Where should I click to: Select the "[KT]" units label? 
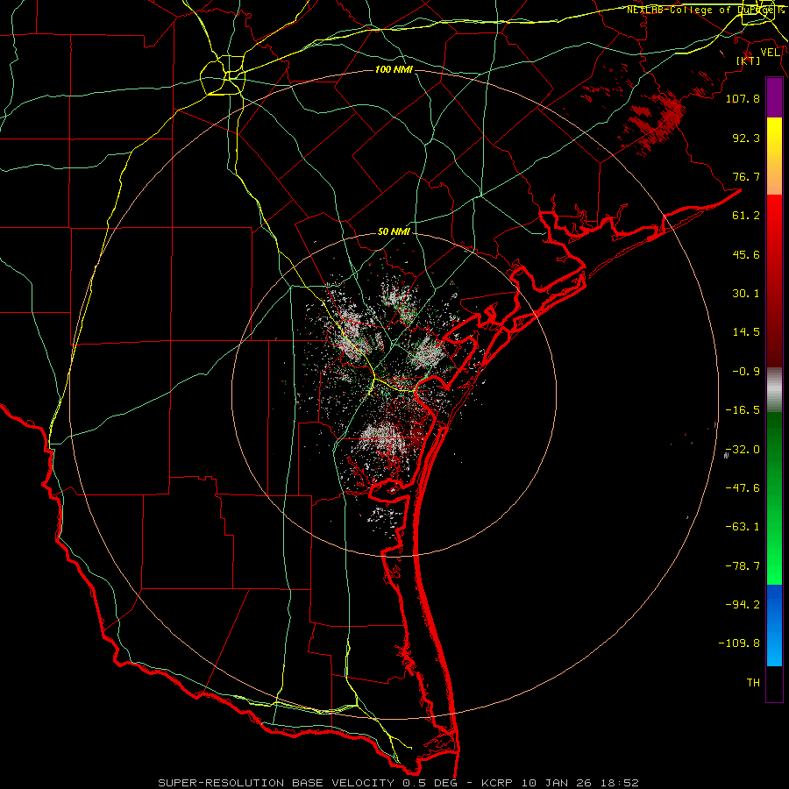click(x=749, y=60)
